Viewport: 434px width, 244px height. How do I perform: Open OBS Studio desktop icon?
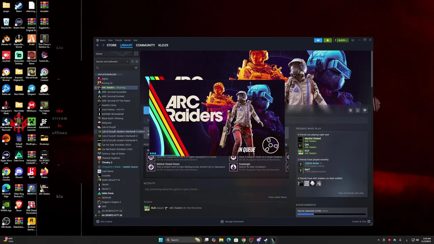[6, 223]
